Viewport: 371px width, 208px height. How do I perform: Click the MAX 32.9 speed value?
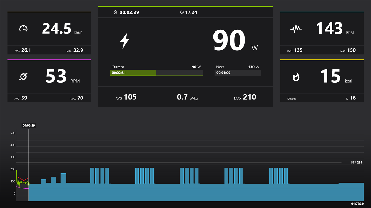pyautogui.click(x=78, y=50)
